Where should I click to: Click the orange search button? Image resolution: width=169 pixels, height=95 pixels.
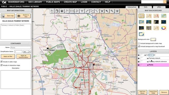(165, 2)
